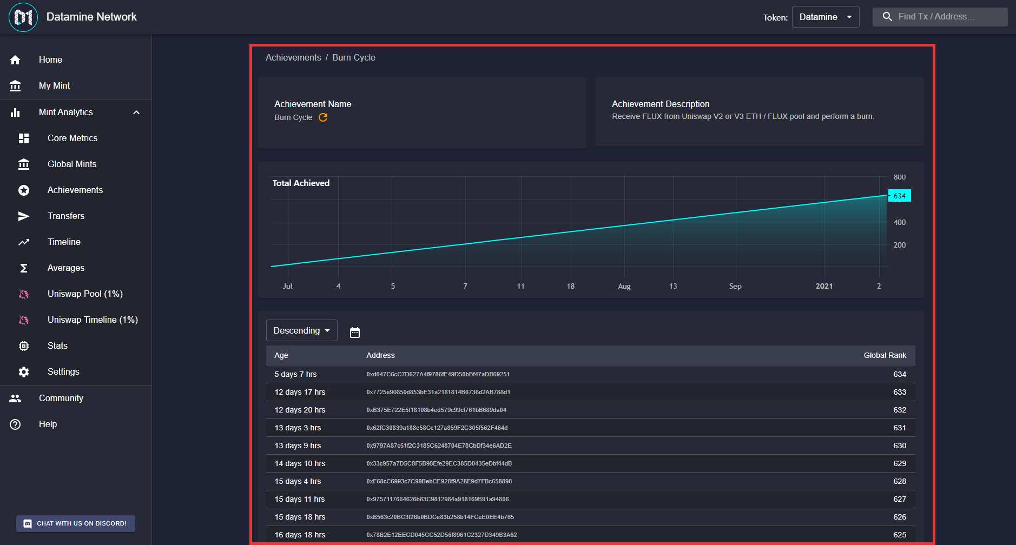Open the calendar date filter icon
This screenshot has height=545, width=1016.
pyautogui.click(x=355, y=333)
